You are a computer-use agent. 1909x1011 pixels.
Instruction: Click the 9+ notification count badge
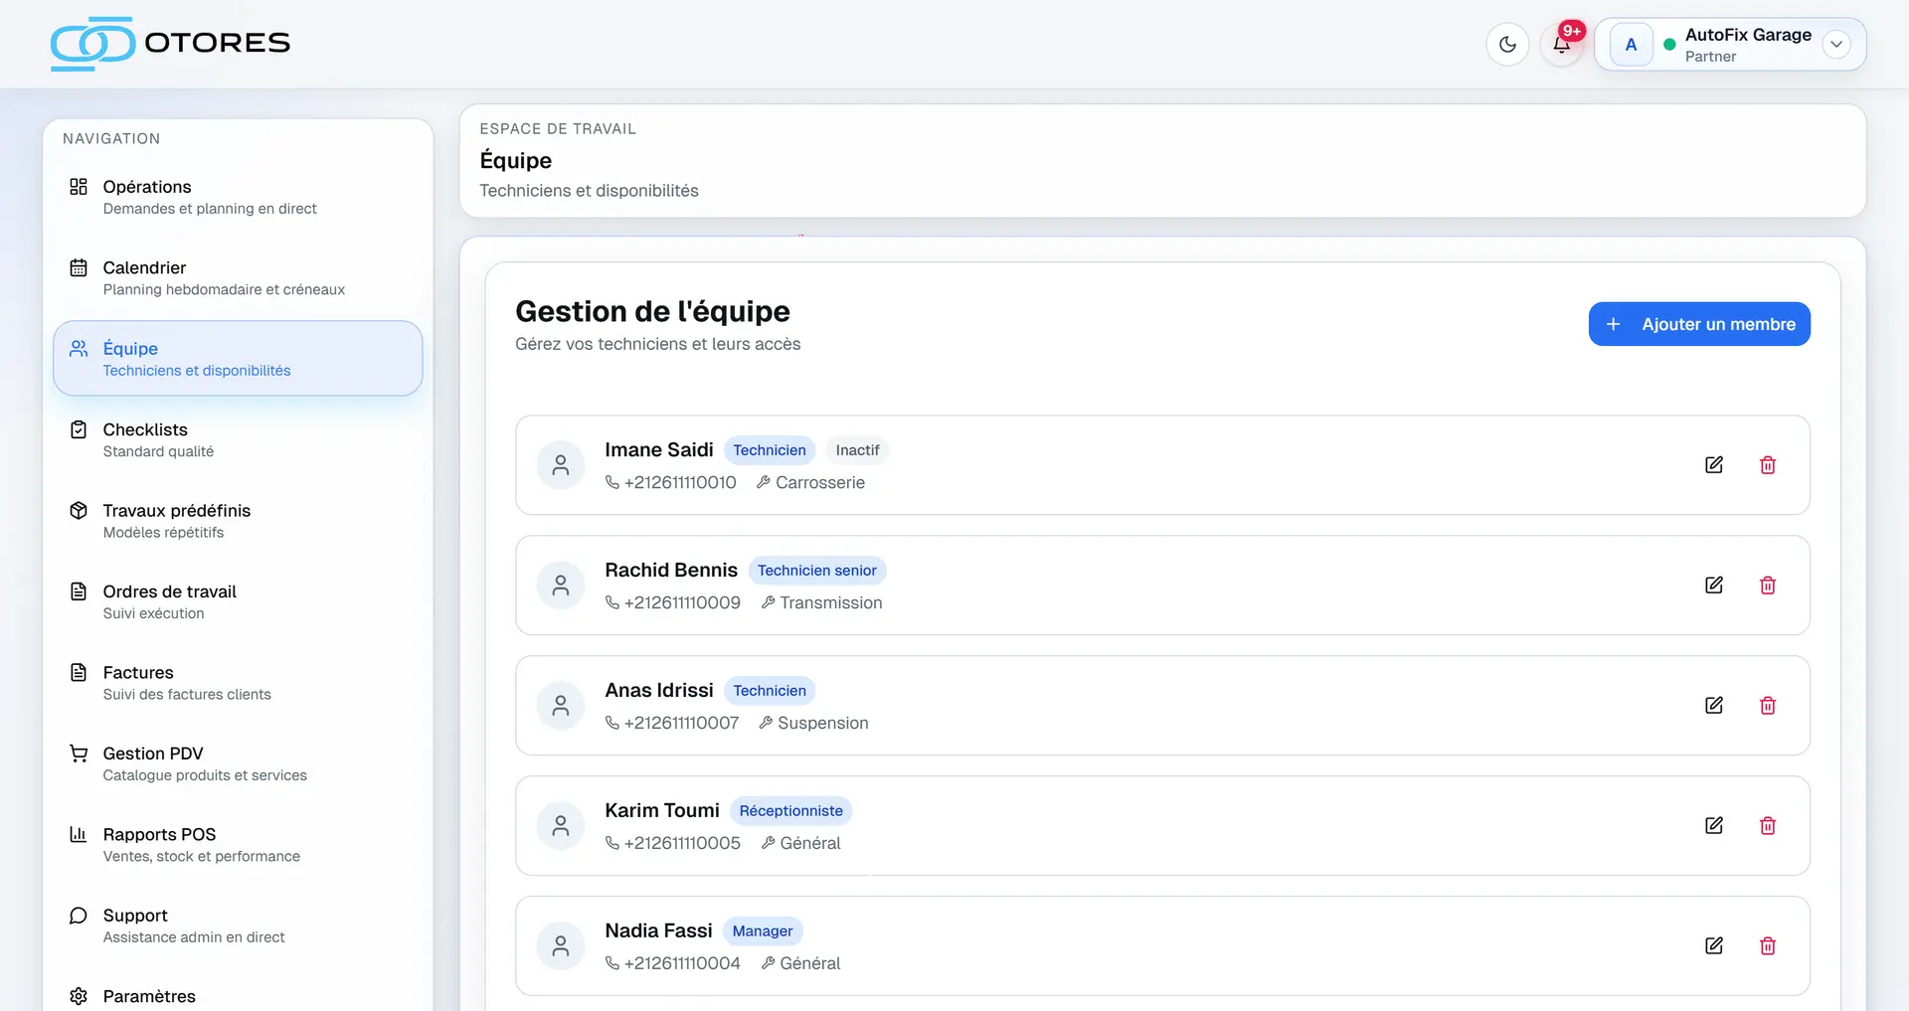(x=1571, y=31)
